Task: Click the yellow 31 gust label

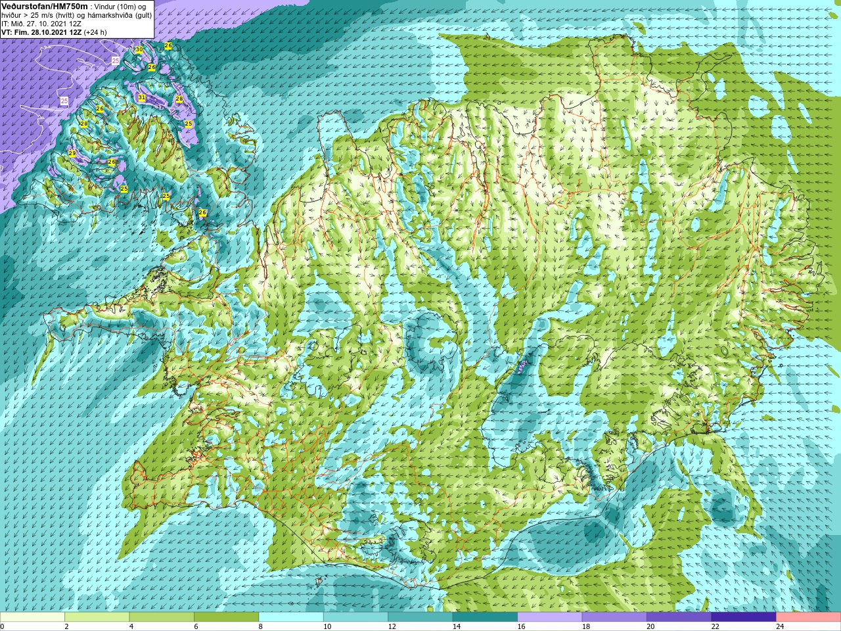Action: (142, 97)
